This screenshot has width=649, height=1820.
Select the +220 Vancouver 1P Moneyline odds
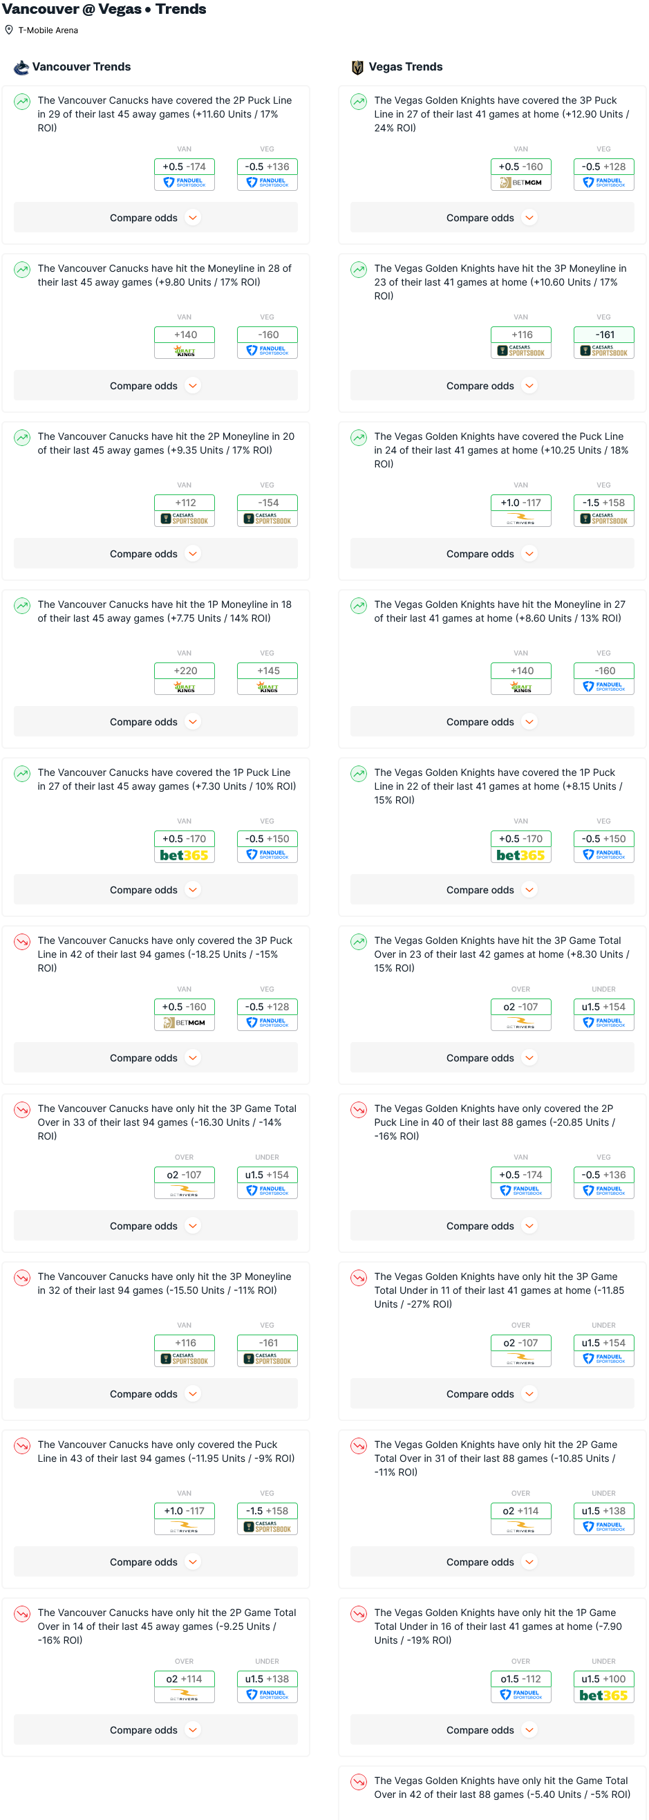click(185, 671)
